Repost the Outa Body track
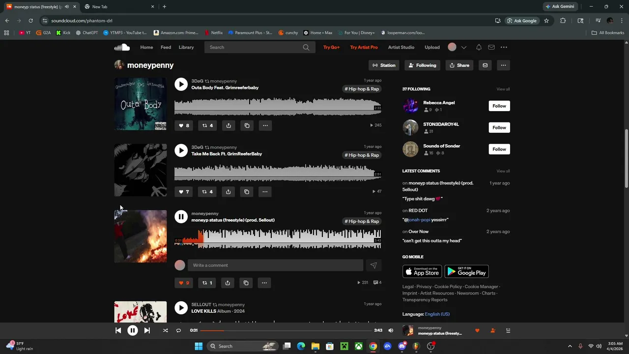629x354 pixels. (x=208, y=125)
